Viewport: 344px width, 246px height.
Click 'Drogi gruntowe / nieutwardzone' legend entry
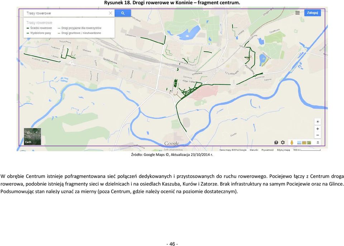click(x=79, y=33)
